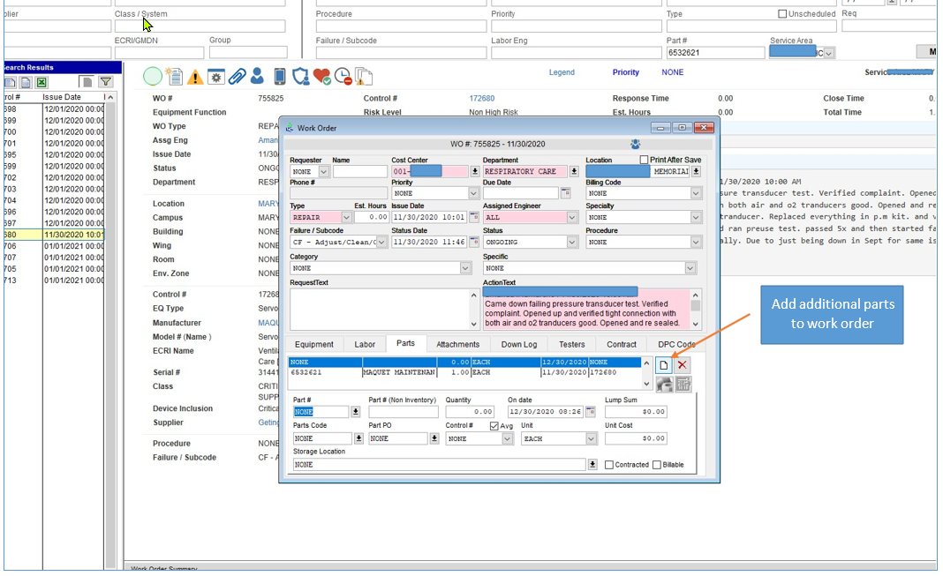
Task: Click the new work order notes icon
Action: (x=175, y=76)
